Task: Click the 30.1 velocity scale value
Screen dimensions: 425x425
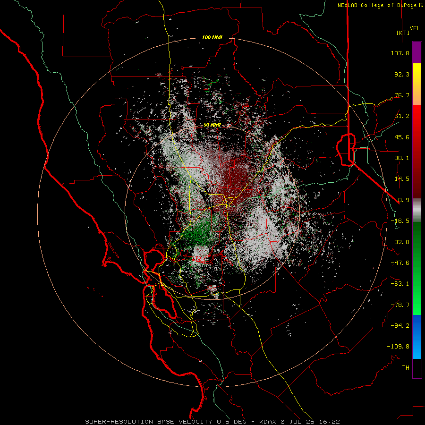Action: point(402,158)
